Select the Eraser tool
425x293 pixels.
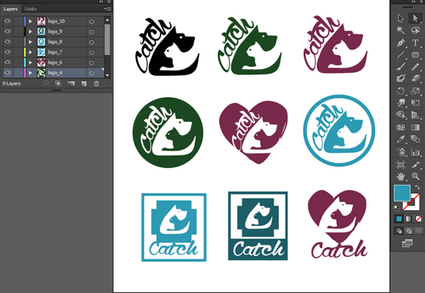pyautogui.click(x=415, y=78)
